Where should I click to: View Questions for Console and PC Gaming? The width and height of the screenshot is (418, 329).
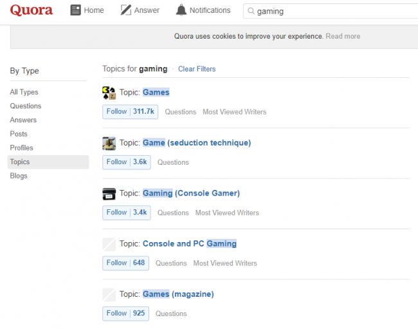(x=171, y=263)
